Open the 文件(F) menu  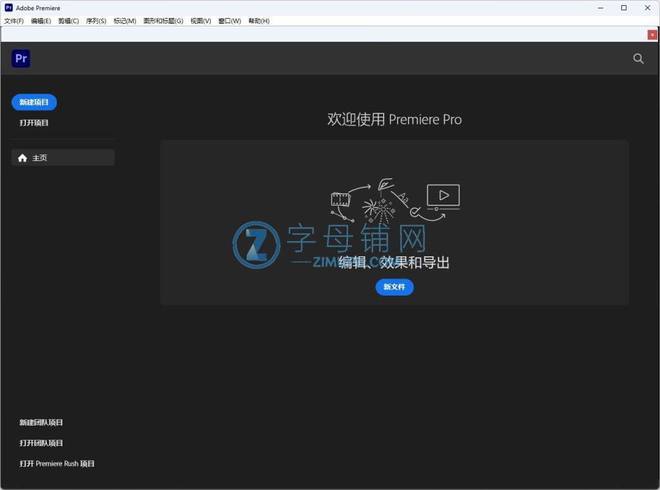click(x=14, y=21)
